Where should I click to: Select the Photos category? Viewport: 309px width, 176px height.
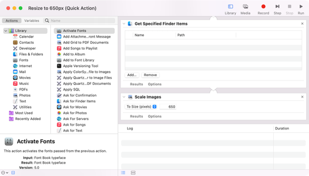coord(25,95)
